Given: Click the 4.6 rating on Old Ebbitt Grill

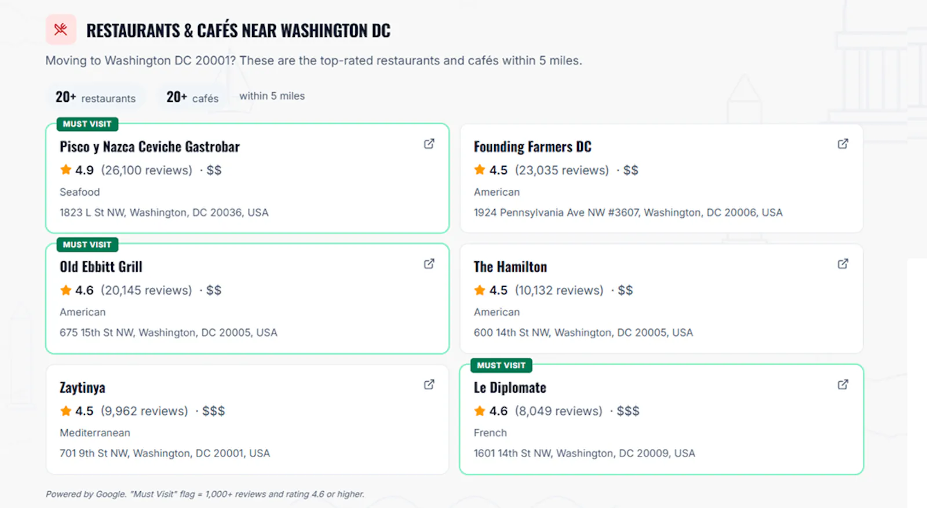Looking at the screenshot, I should pos(84,290).
